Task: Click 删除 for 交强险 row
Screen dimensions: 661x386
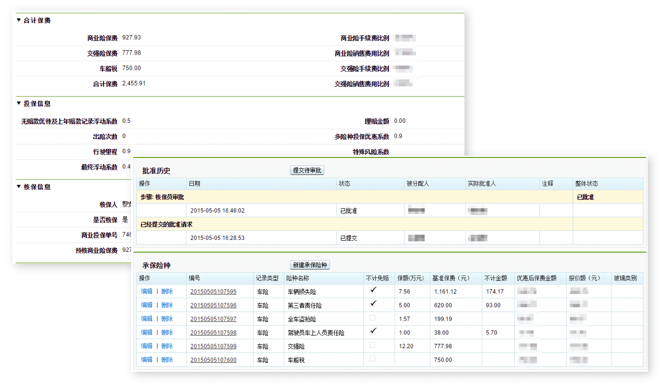Action: point(167,346)
